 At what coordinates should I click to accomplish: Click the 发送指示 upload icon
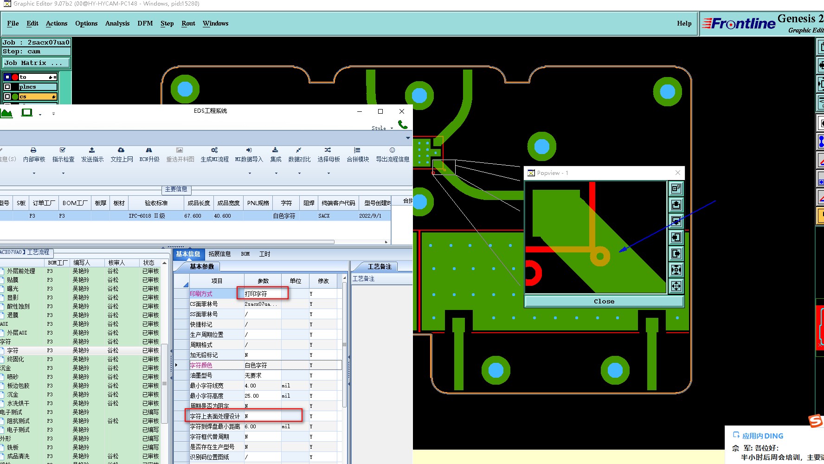pos(92,150)
